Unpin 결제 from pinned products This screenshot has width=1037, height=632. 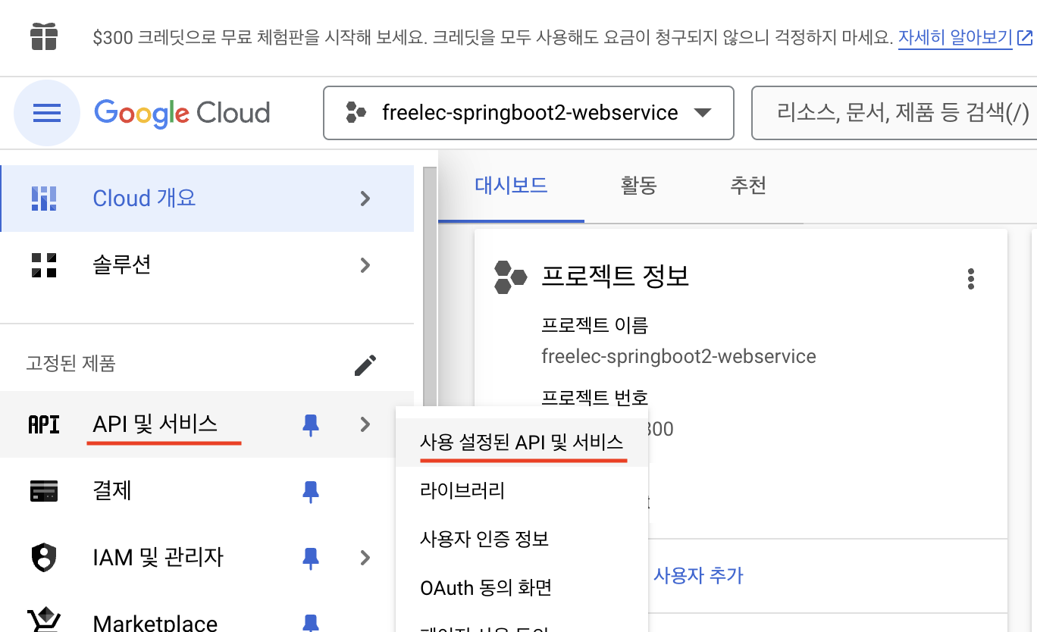tap(311, 492)
